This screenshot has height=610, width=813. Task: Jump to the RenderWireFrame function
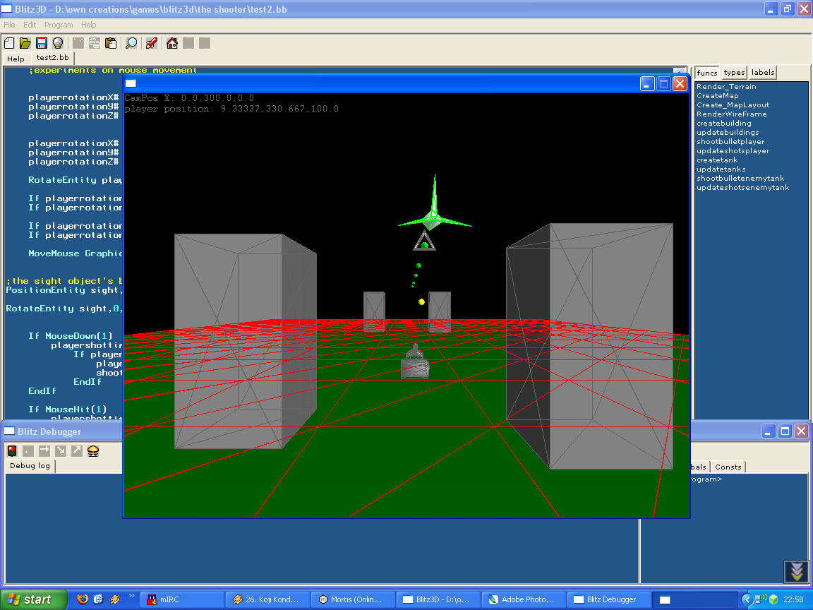coord(731,114)
